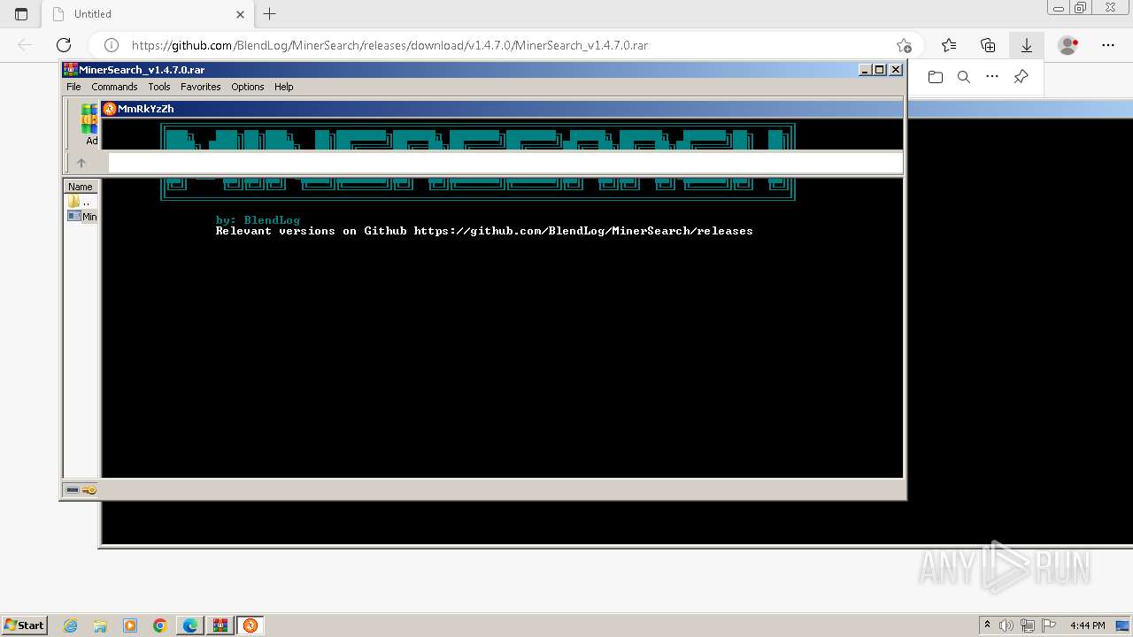Switch to MinerSearch app in taskbar

point(250,625)
